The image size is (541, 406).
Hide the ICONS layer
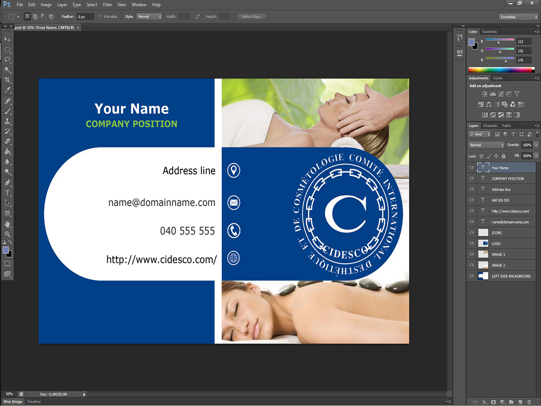(472, 232)
